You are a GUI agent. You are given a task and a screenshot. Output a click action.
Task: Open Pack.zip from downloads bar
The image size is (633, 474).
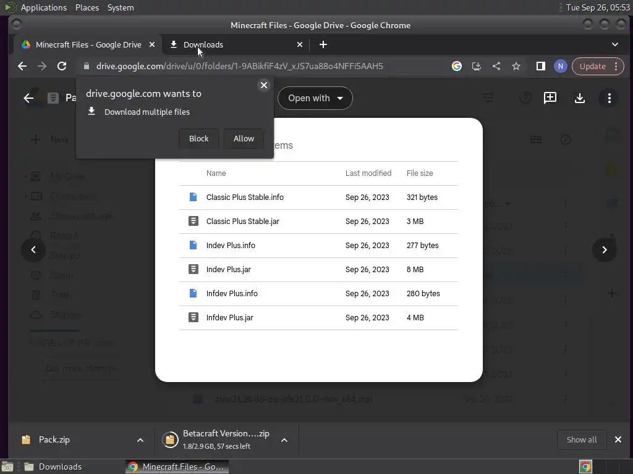(x=54, y=439)
